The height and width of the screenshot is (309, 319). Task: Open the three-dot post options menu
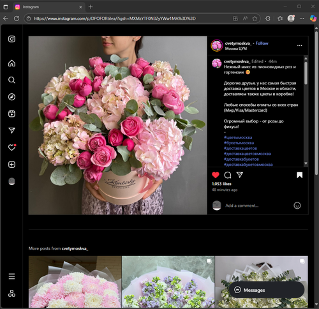[300, 45]
